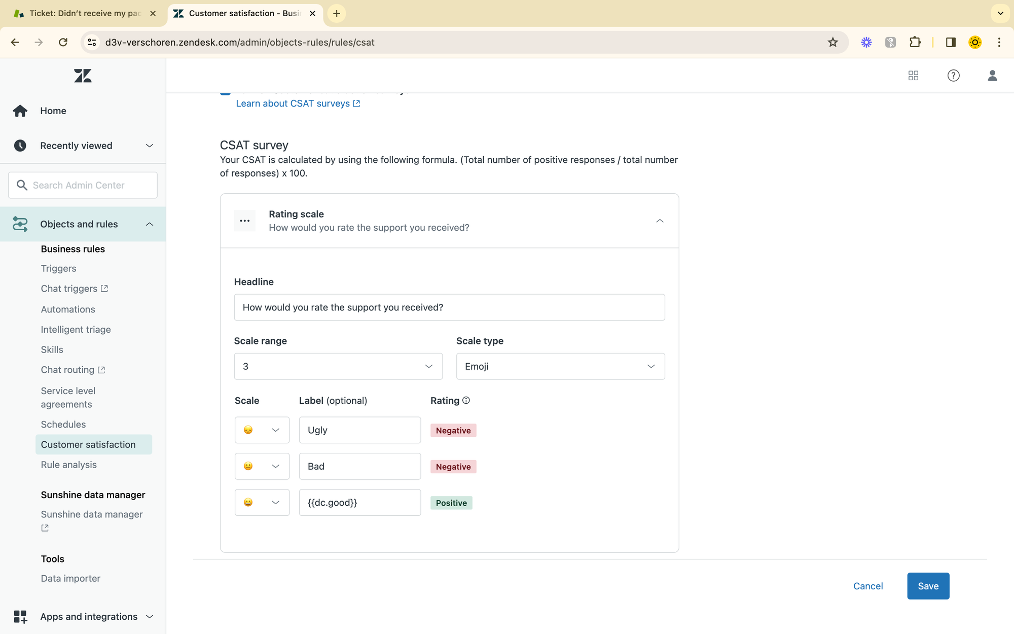Open the browser extensions puzzle icon
Viewport: 1014px width, 634px height.
(x=915, y=42)
